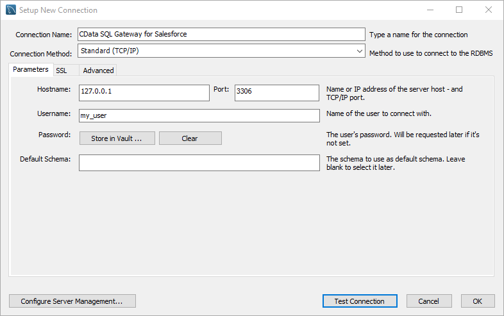Click the Connection Name text field
The height and width of the screenshot is (316, 504).
click(221, 35)
